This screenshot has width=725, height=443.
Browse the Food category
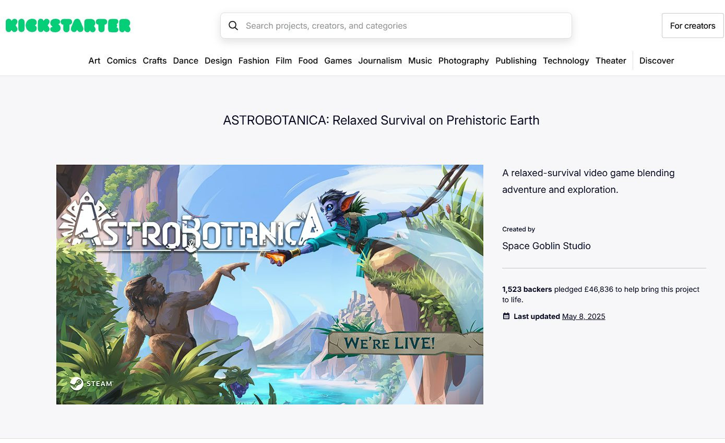308,60
